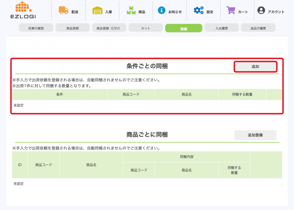Open the 返品の履歴 tab

(x=258, y=28)
